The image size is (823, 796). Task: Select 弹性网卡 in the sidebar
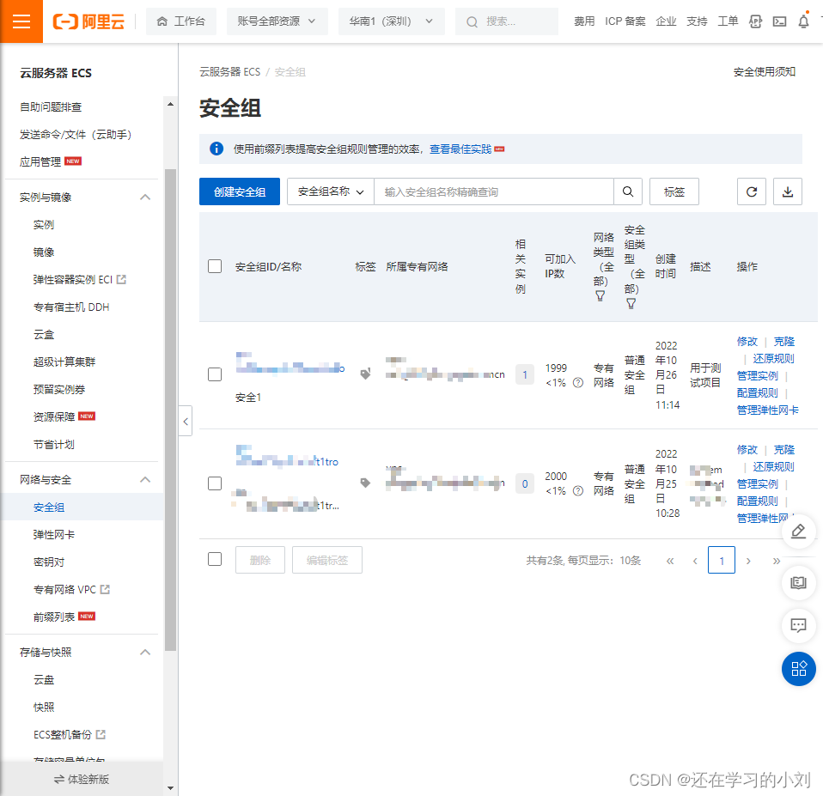54,535
